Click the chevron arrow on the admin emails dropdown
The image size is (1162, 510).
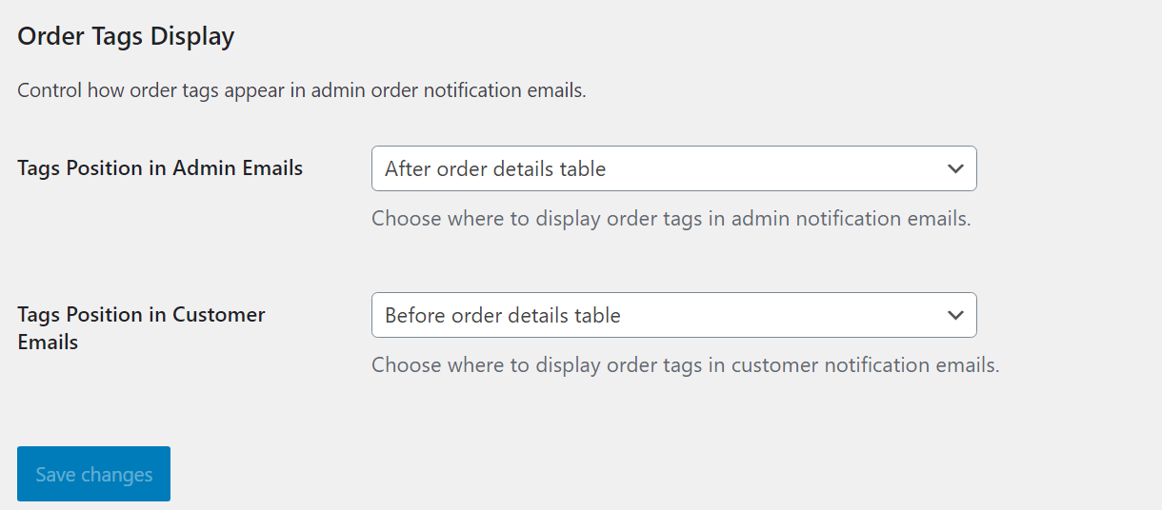click(x=955, y=168)
